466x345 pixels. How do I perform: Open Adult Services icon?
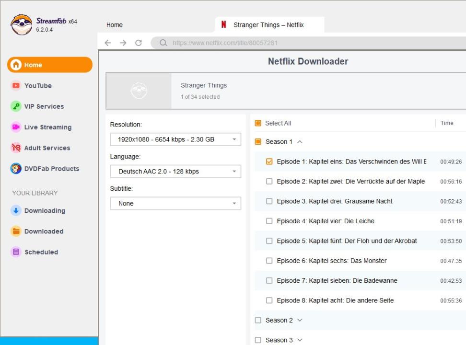coord(16,148)
